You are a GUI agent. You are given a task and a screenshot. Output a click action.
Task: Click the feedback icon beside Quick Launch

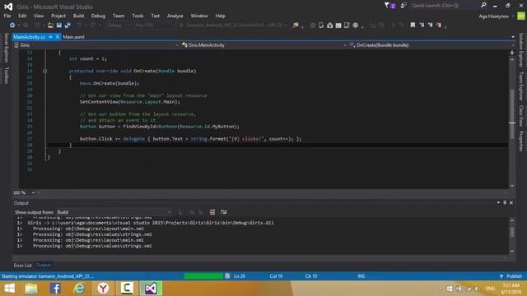click(403, 6)
